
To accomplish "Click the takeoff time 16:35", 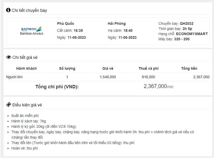I will pyautogui.click(x=78, y=30).
